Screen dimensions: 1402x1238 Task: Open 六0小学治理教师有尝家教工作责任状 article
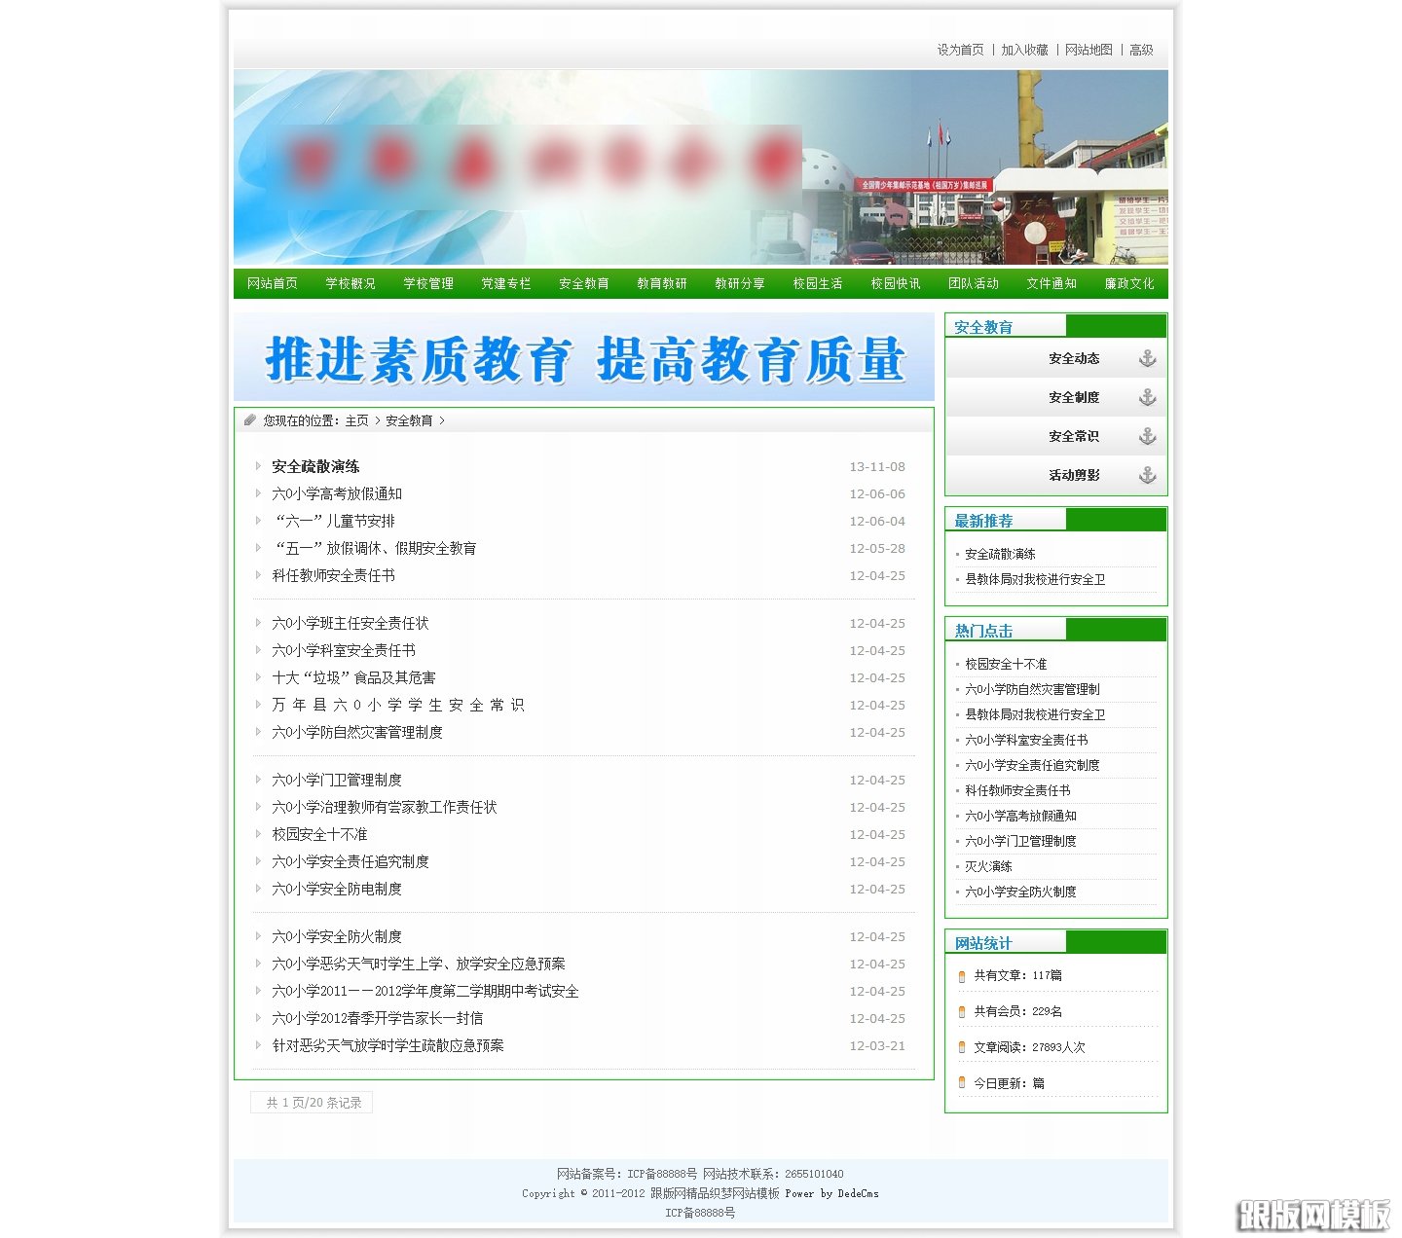coord(385,807)
